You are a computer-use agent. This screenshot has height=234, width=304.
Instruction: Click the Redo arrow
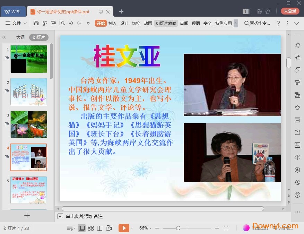tap(79, 23)
